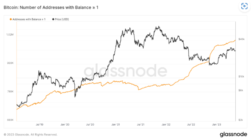Click the orange legend dot for Addresses
The height and width of the screenshot is (139, 251).
(x=11, y=19)
